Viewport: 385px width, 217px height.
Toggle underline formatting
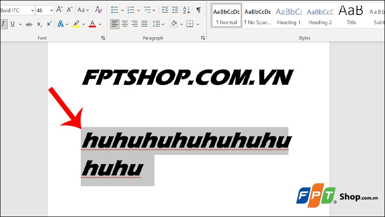(13, 24)
